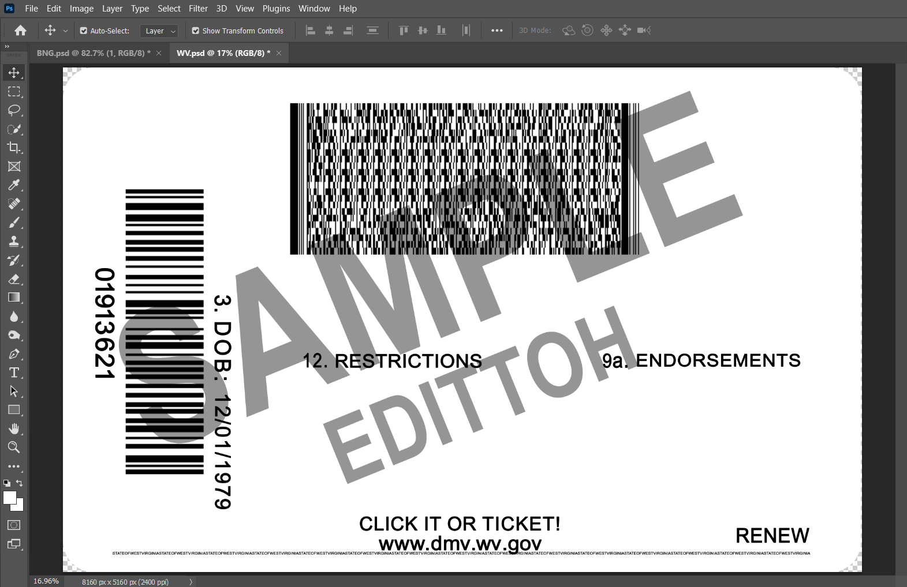The width and height of the screenshot is (907, 587).
Task: Open the Help menu
Action: (x=348, y=8)
